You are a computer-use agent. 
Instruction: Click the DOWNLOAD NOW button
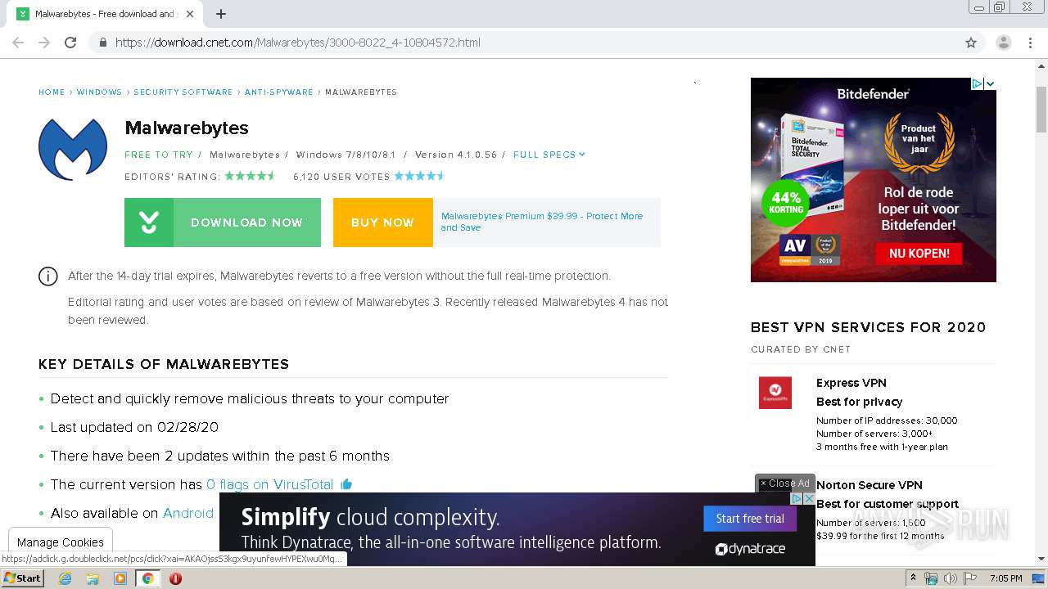pos(223,223)
